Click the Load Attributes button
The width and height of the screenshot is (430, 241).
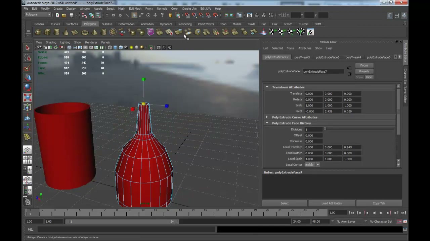tap(332, 203)
